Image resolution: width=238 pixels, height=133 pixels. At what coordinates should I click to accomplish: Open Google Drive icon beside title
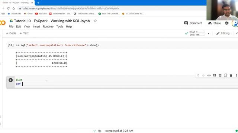click(x=12, y=21)
